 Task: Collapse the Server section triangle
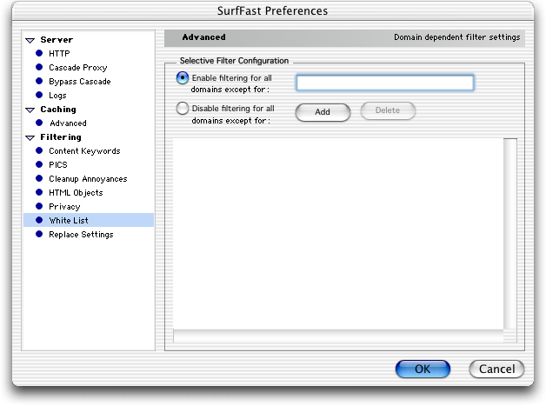coord(30,40)
